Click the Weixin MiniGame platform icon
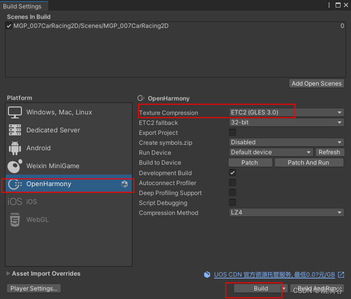The height and width of the screenshot is (299, 351). (x=15, y=166)
